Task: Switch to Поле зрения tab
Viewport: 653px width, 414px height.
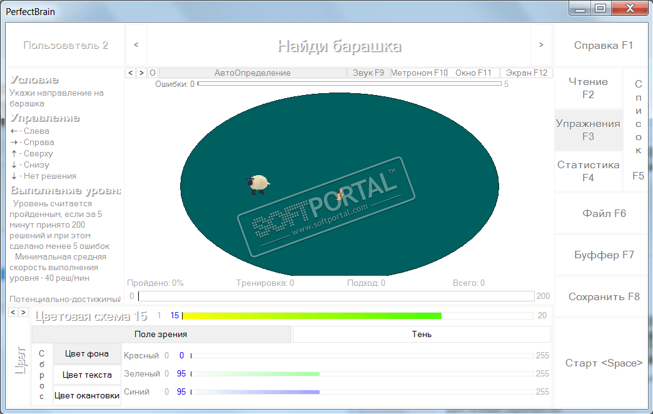Action: (x=161, y=334)
